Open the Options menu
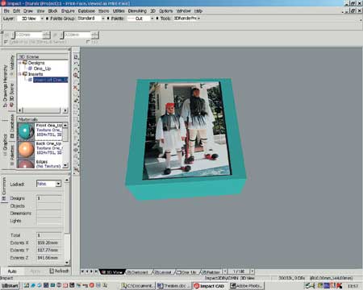 click(x=166, y=11)
